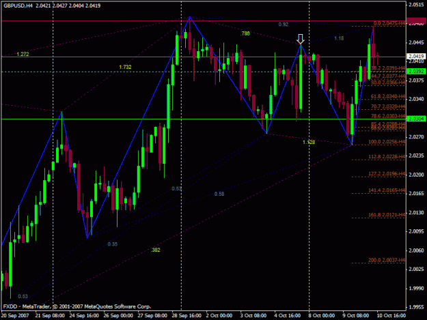Click the 0.58 ratio label
This screenshot has width=427, height=320.
[219, 194]
